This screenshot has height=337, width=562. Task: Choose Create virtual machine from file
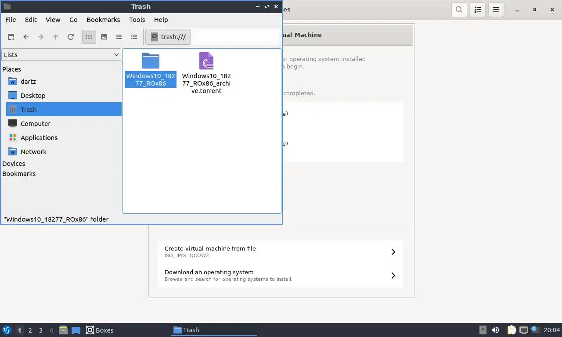click(281, 252)
